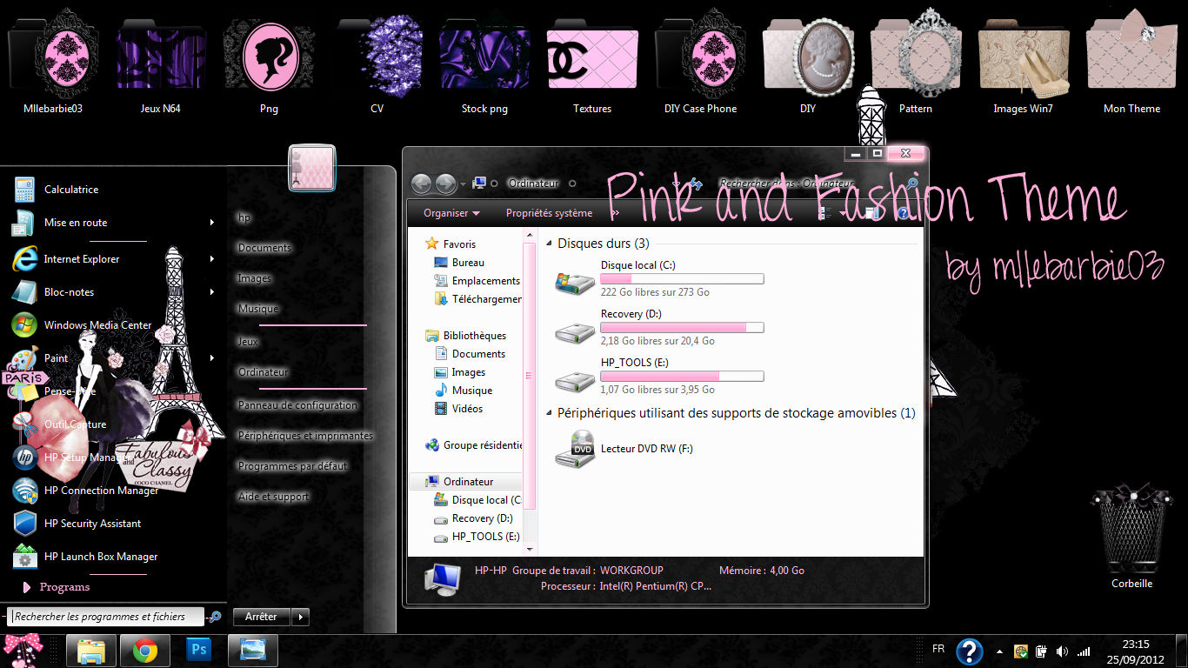Click the Windows help question mark in the tray
Screen dimensions: 1188x668
pyautogui.click(x=969, y=650)
